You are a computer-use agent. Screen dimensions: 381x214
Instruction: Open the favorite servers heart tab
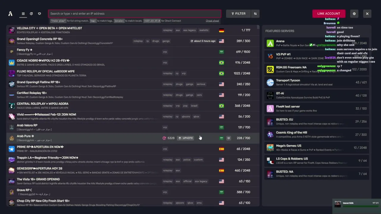[39, 14]
